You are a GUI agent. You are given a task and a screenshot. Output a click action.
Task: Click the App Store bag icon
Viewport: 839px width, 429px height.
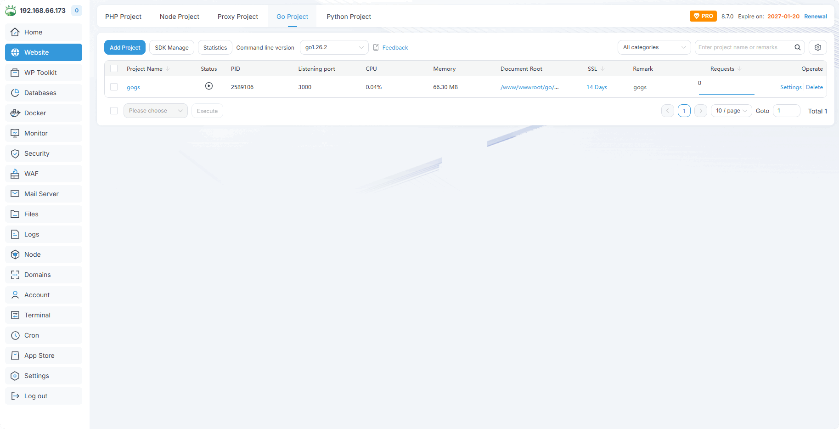[15, 356]
